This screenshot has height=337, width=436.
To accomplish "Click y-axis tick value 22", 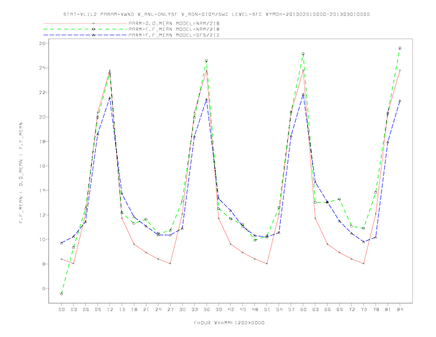I will (42, 93).
